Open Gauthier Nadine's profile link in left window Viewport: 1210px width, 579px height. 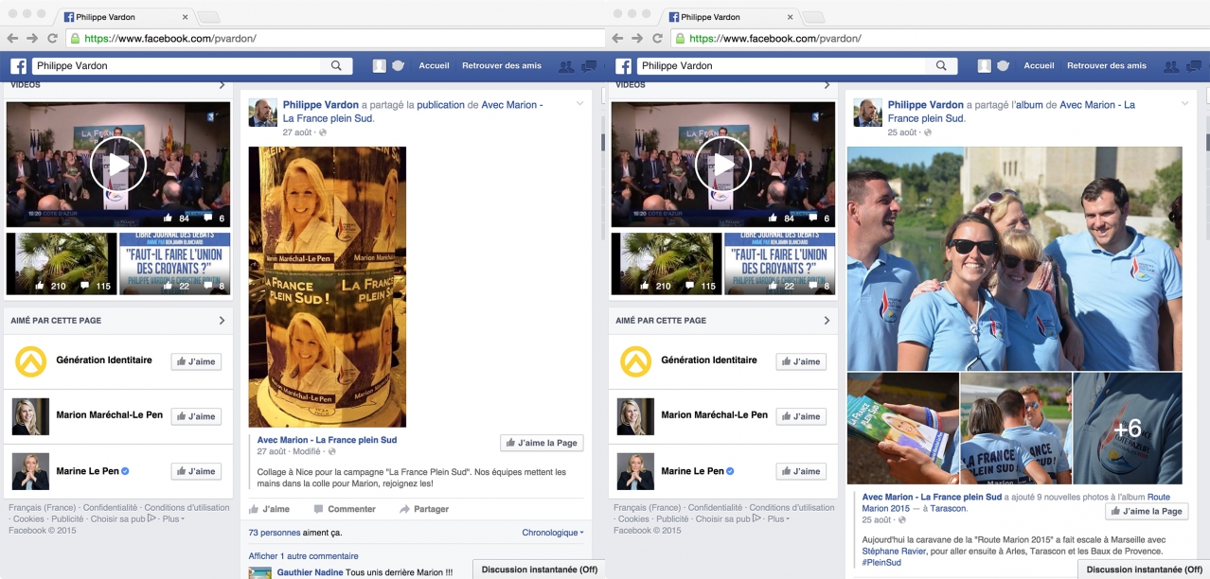311,572
